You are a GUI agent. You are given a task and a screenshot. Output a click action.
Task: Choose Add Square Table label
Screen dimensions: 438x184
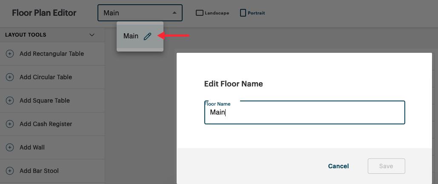tap(45, 101)
